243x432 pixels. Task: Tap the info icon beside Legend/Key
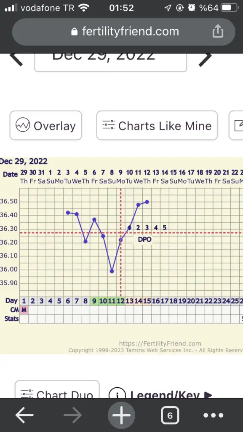click(117, 394)
